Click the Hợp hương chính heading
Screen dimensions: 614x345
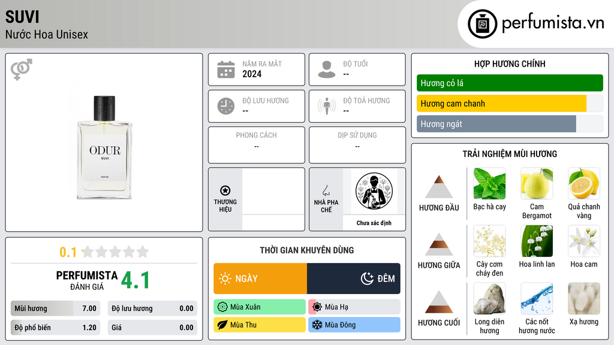coord(510,63)
